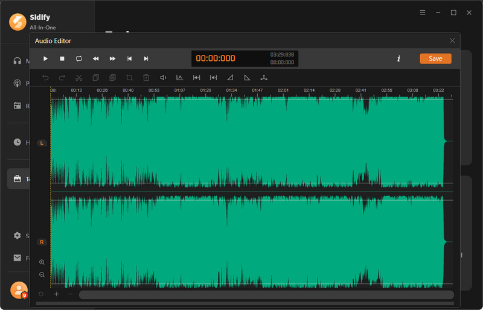Apply the fade in effect
The height and width of the screenshot is (310, 483).
(230, 78)
